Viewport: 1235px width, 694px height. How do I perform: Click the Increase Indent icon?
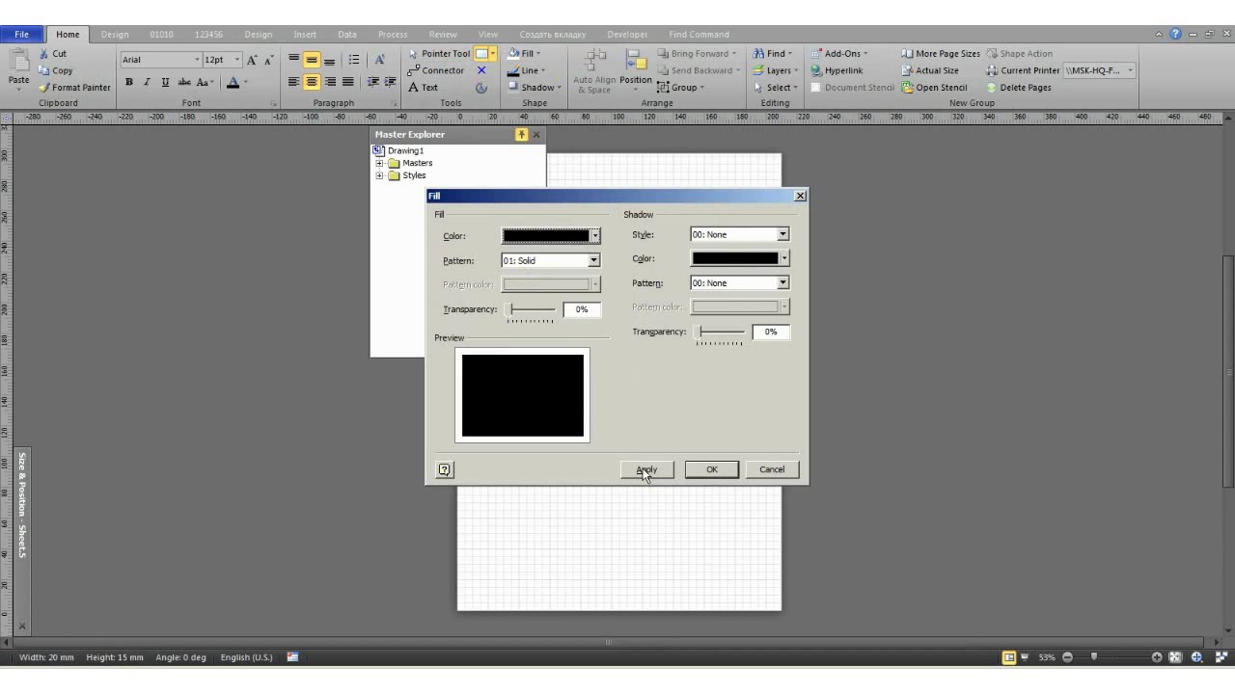coord(390,82)
